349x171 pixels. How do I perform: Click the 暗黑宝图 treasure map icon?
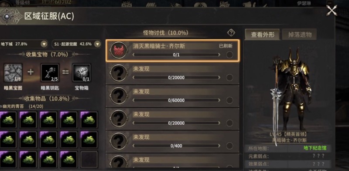click(13, 72)
